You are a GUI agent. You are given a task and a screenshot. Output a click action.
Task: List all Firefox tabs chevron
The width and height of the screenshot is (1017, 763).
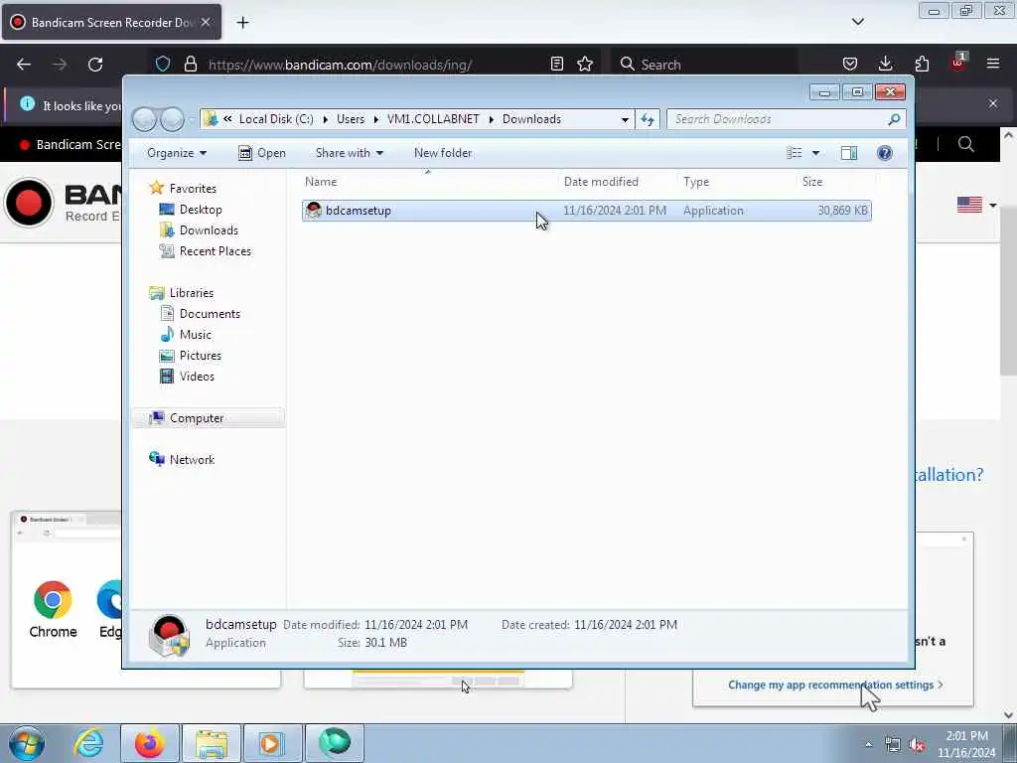[x=857, y=22]
